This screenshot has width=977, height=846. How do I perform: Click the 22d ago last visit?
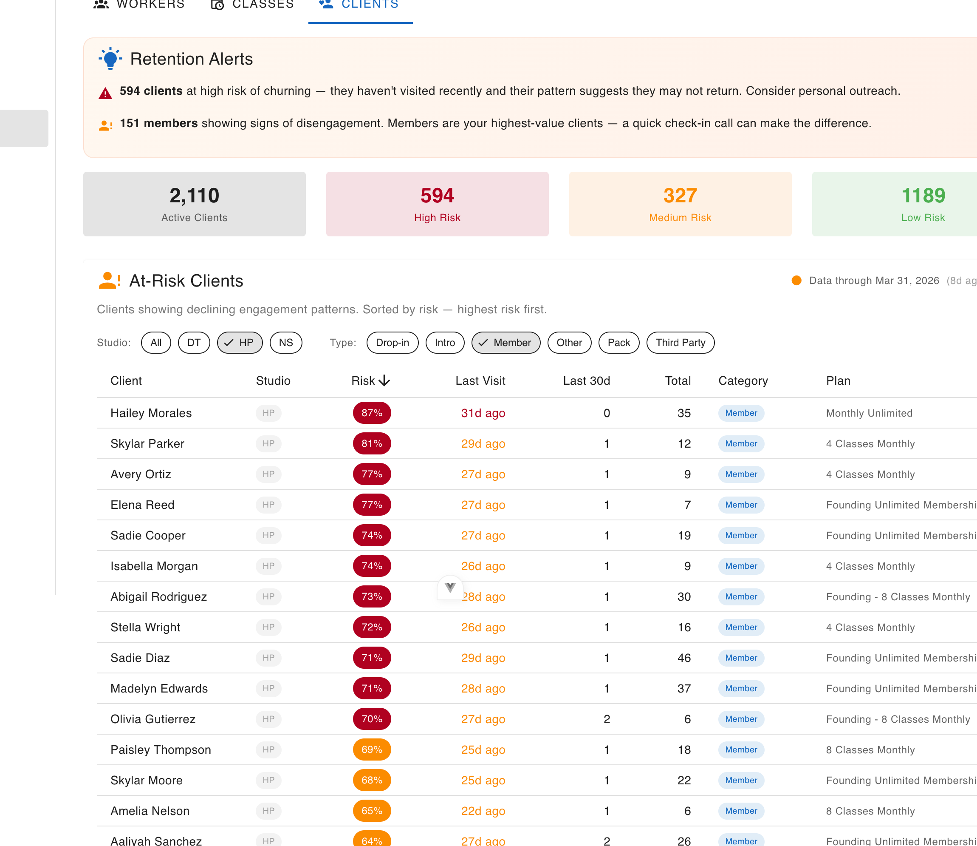coord(483,811)
